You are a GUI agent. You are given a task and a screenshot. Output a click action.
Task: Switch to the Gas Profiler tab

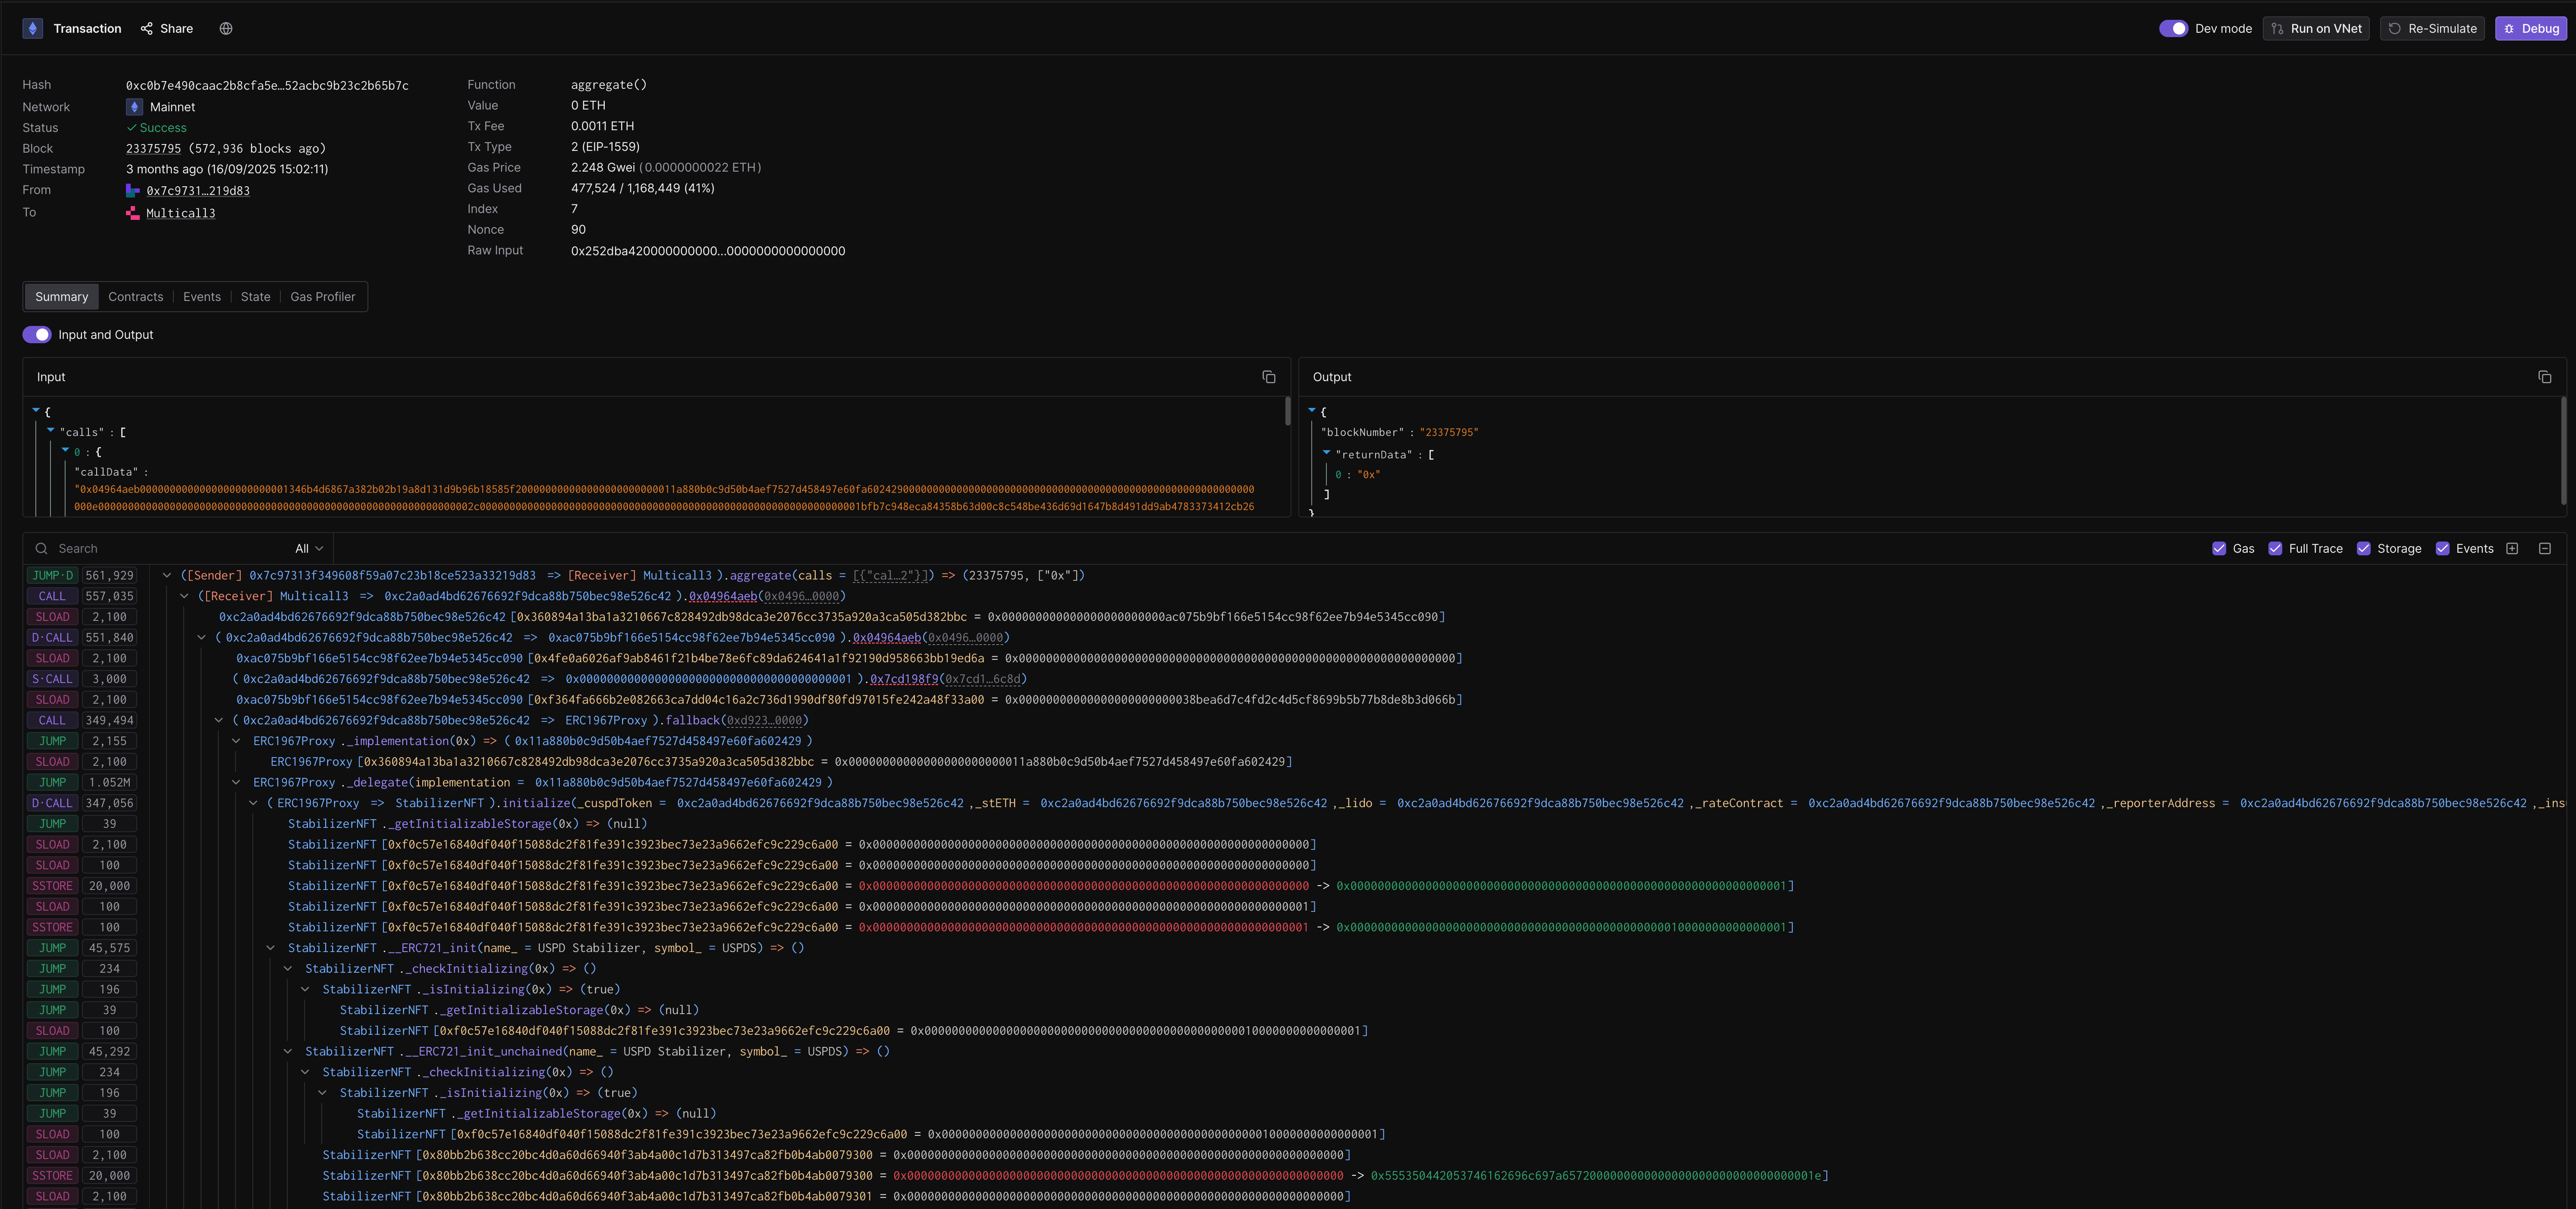[322, 296]
